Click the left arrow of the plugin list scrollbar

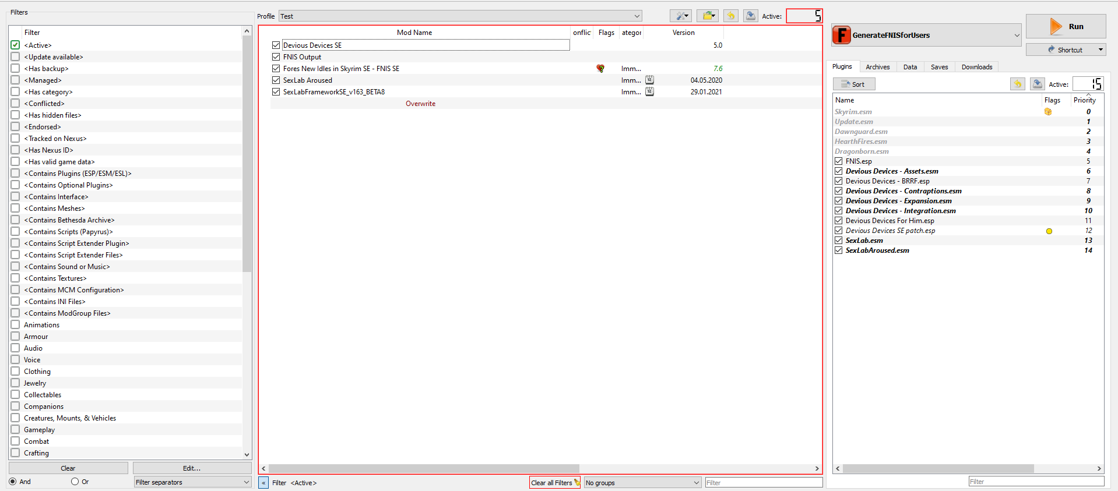[x=838, y=468]
